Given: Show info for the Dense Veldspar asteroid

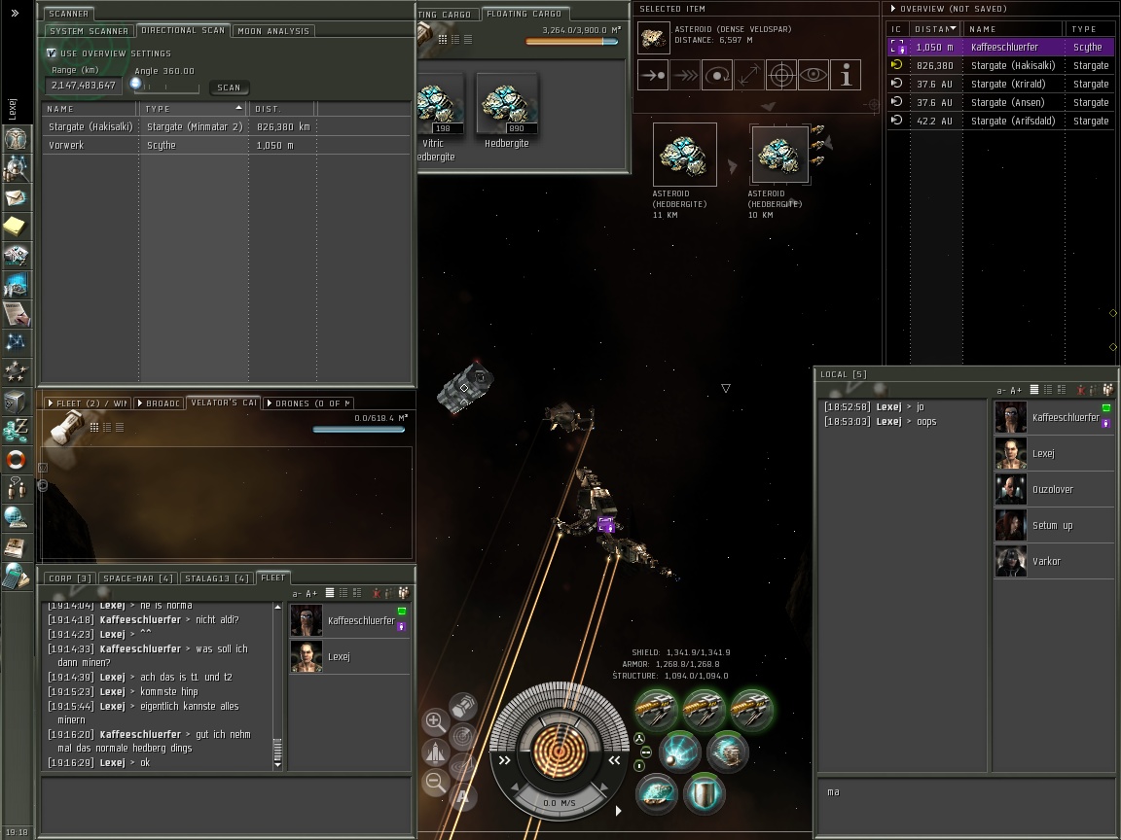Looking at the screenshot, I should click(x=846, y=75).
